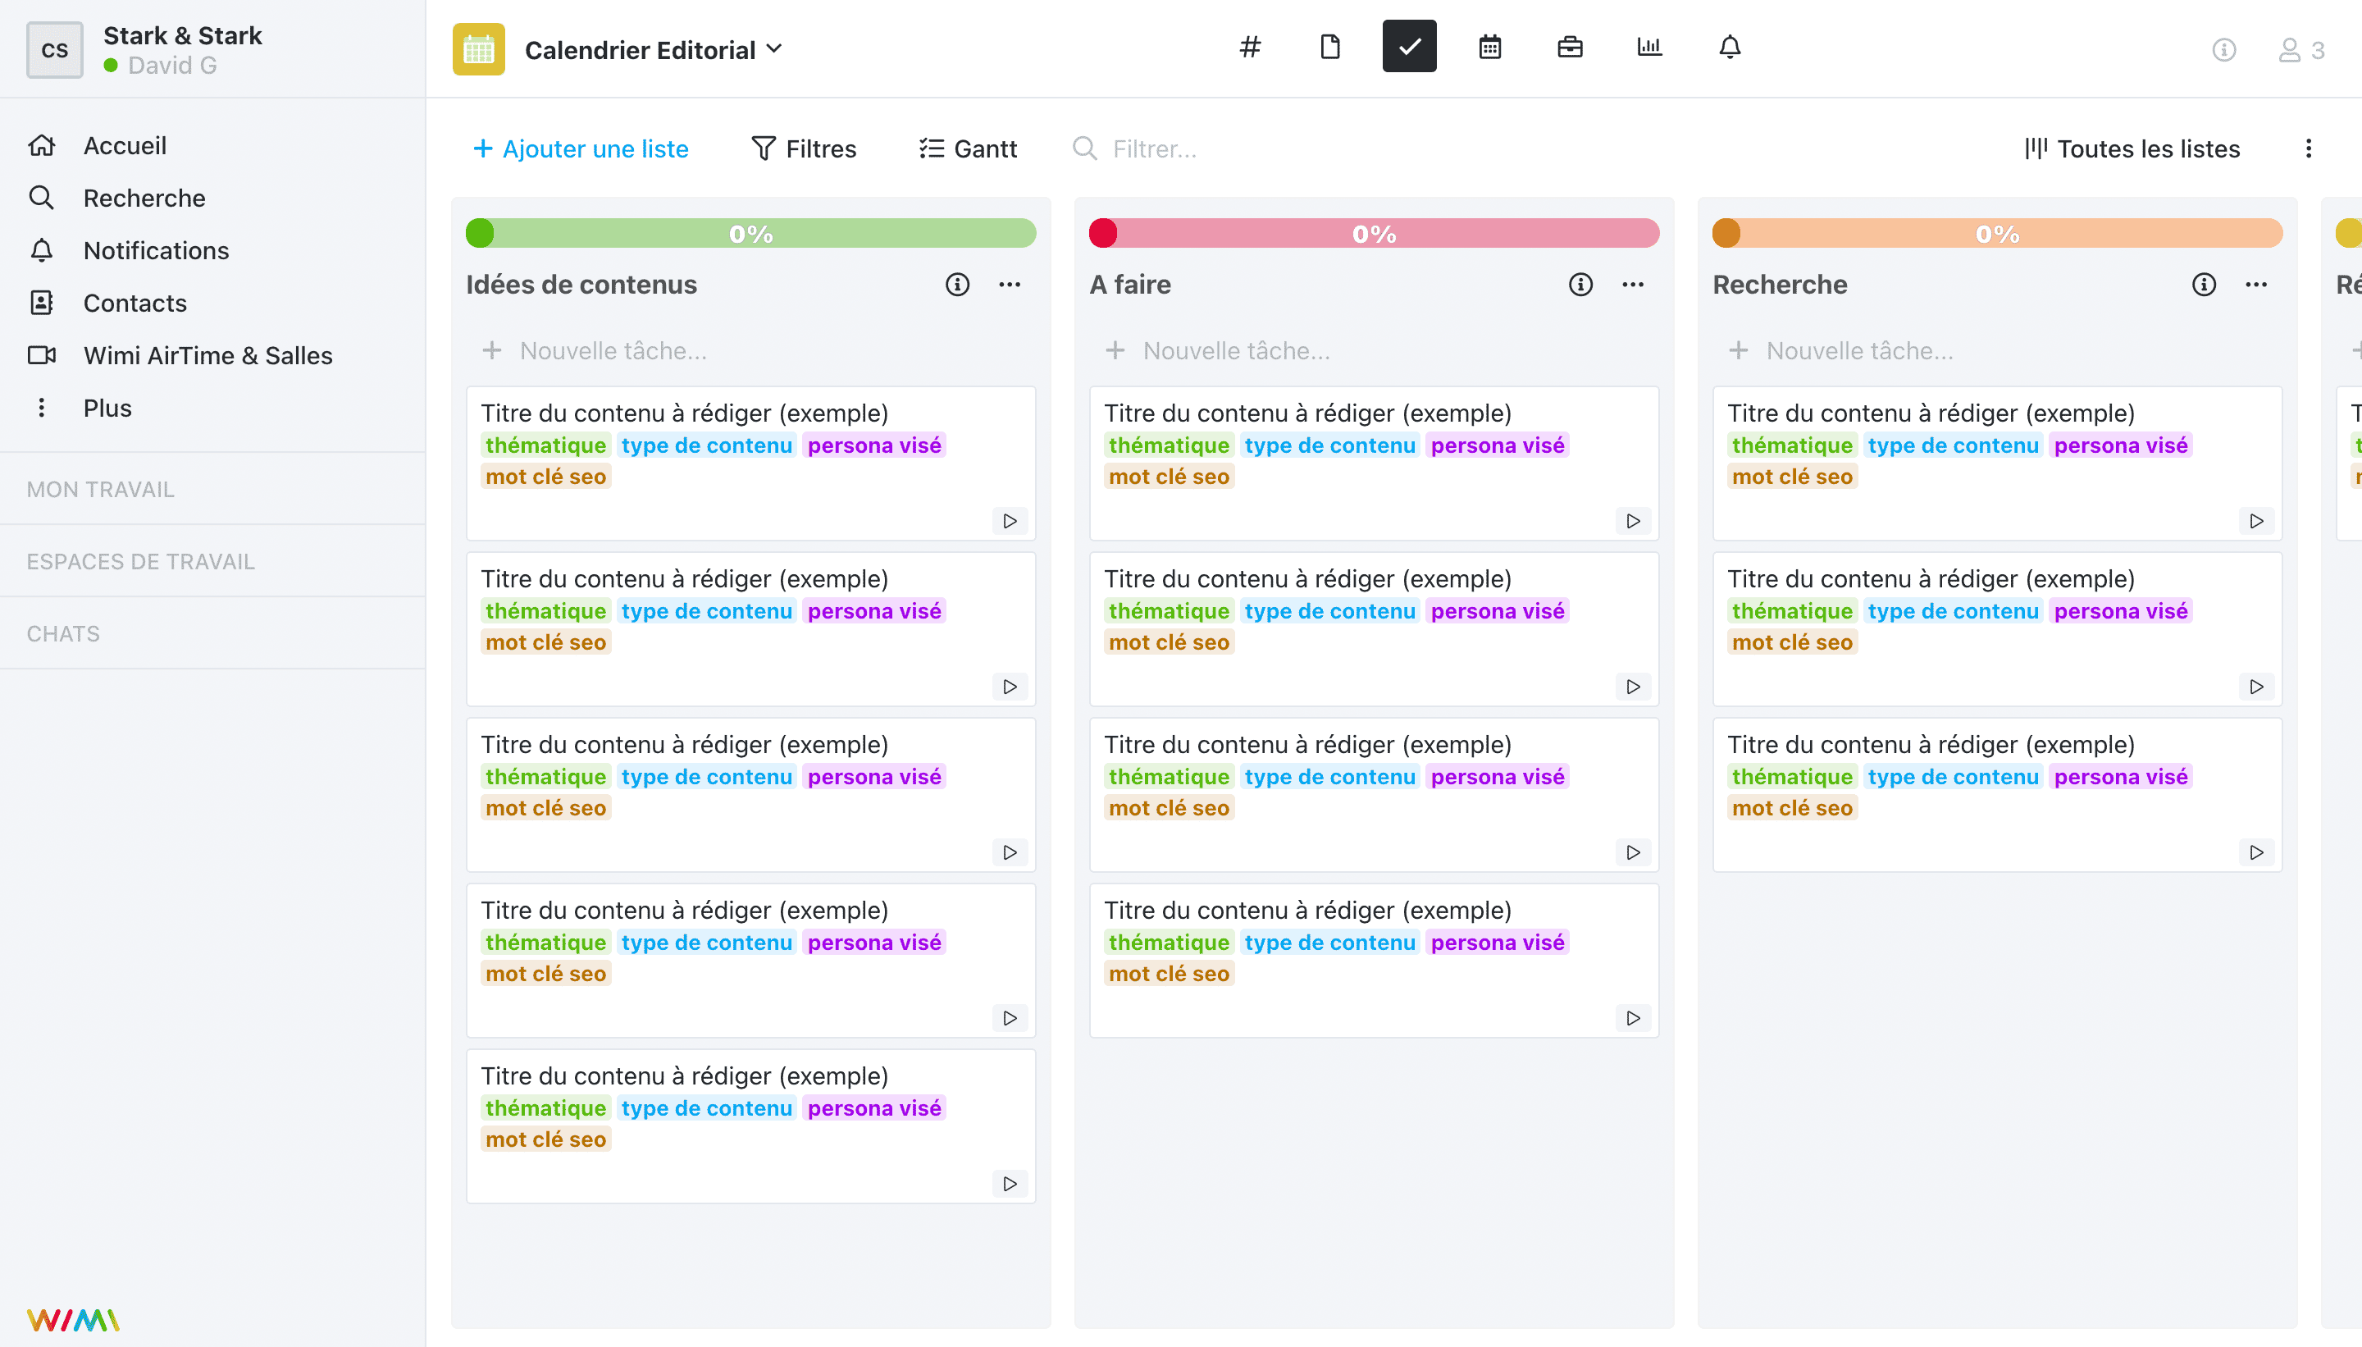Select the hashtag channel icon
The height and width of the screenshot is (1347, 2362).
click(x=1252, y=47)
